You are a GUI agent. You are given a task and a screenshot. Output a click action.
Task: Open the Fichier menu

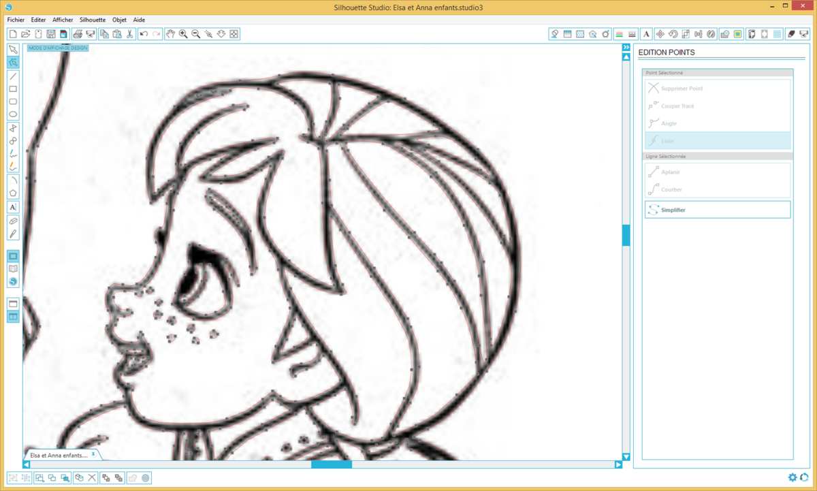click(16, 20)
